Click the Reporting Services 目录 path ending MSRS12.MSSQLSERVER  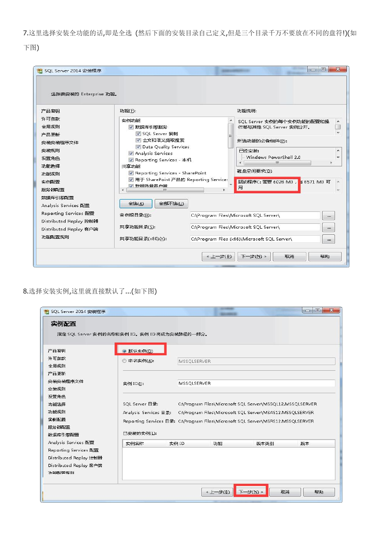coord(246,421)
